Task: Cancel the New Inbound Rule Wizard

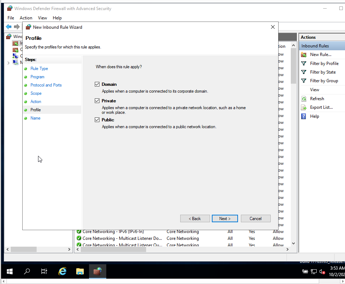Action: 256,218
